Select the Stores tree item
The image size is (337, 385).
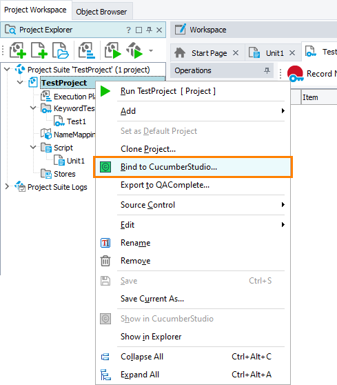65,174
